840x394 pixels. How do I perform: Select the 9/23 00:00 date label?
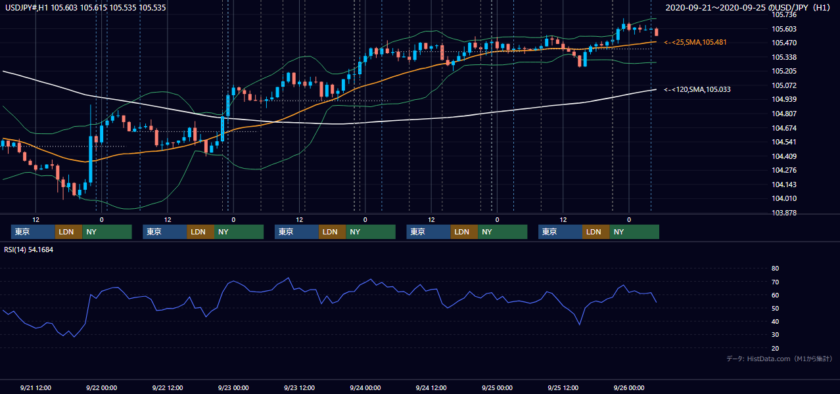(233, 387)
